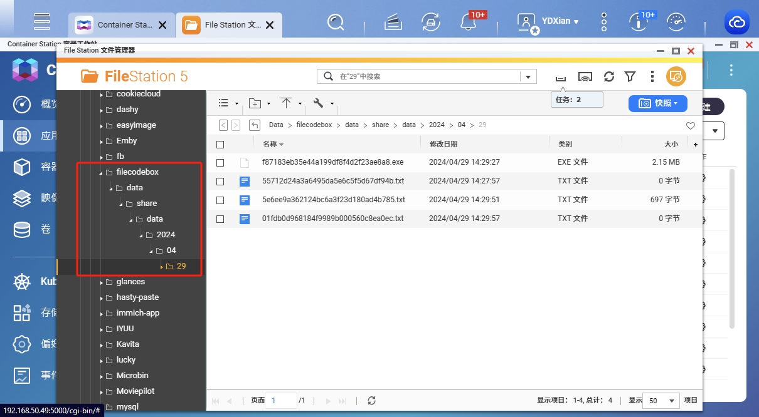
Task: Add to favorites with the heart icon
Action: click(691, 125)
